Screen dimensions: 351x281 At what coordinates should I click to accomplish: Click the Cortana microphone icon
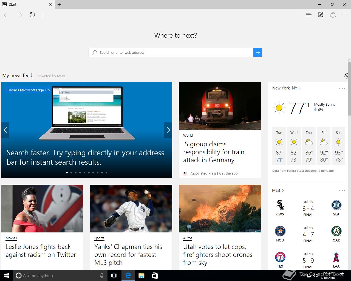102,276
